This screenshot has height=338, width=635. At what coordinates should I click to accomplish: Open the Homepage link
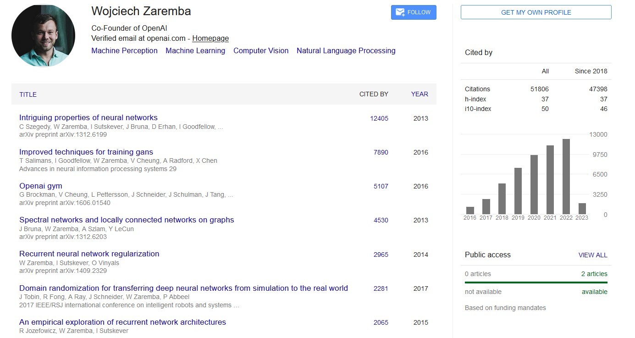click(210, 39)
